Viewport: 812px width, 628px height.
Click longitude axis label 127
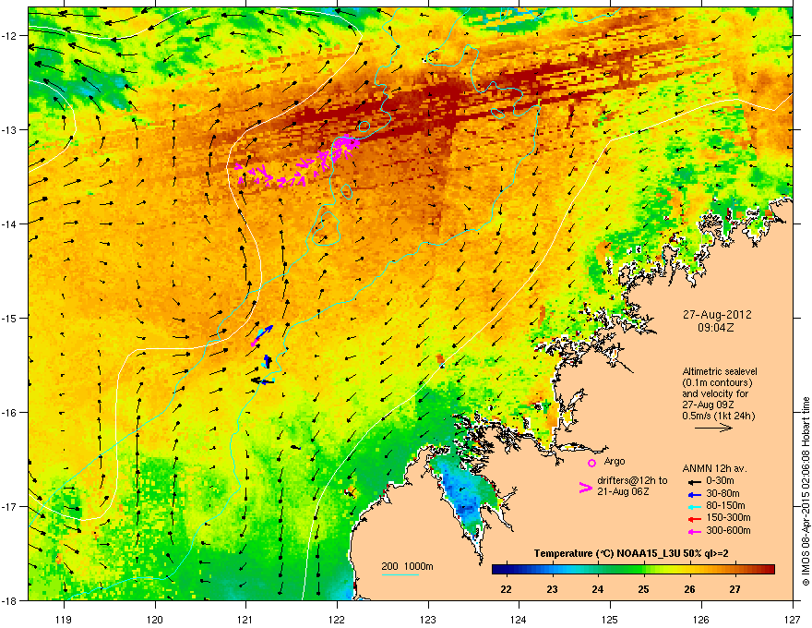tap(793, 620)
